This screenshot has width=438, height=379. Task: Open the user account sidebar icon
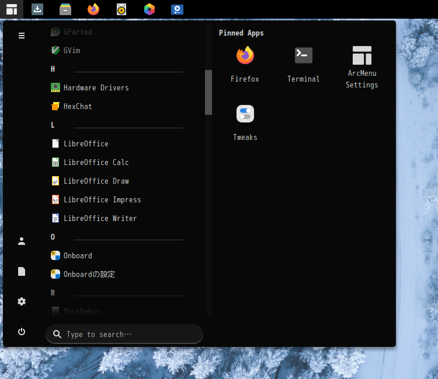[22, 241]
